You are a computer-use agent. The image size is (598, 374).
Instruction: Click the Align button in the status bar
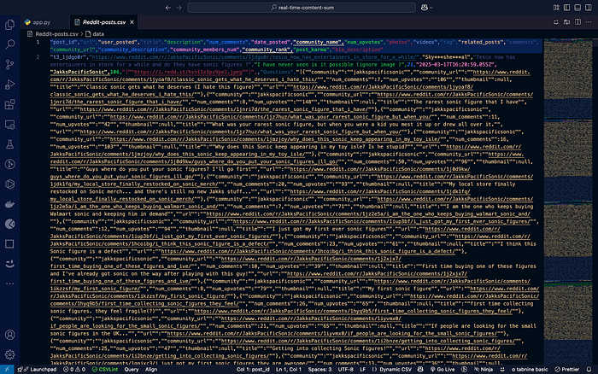coord(151,370)
